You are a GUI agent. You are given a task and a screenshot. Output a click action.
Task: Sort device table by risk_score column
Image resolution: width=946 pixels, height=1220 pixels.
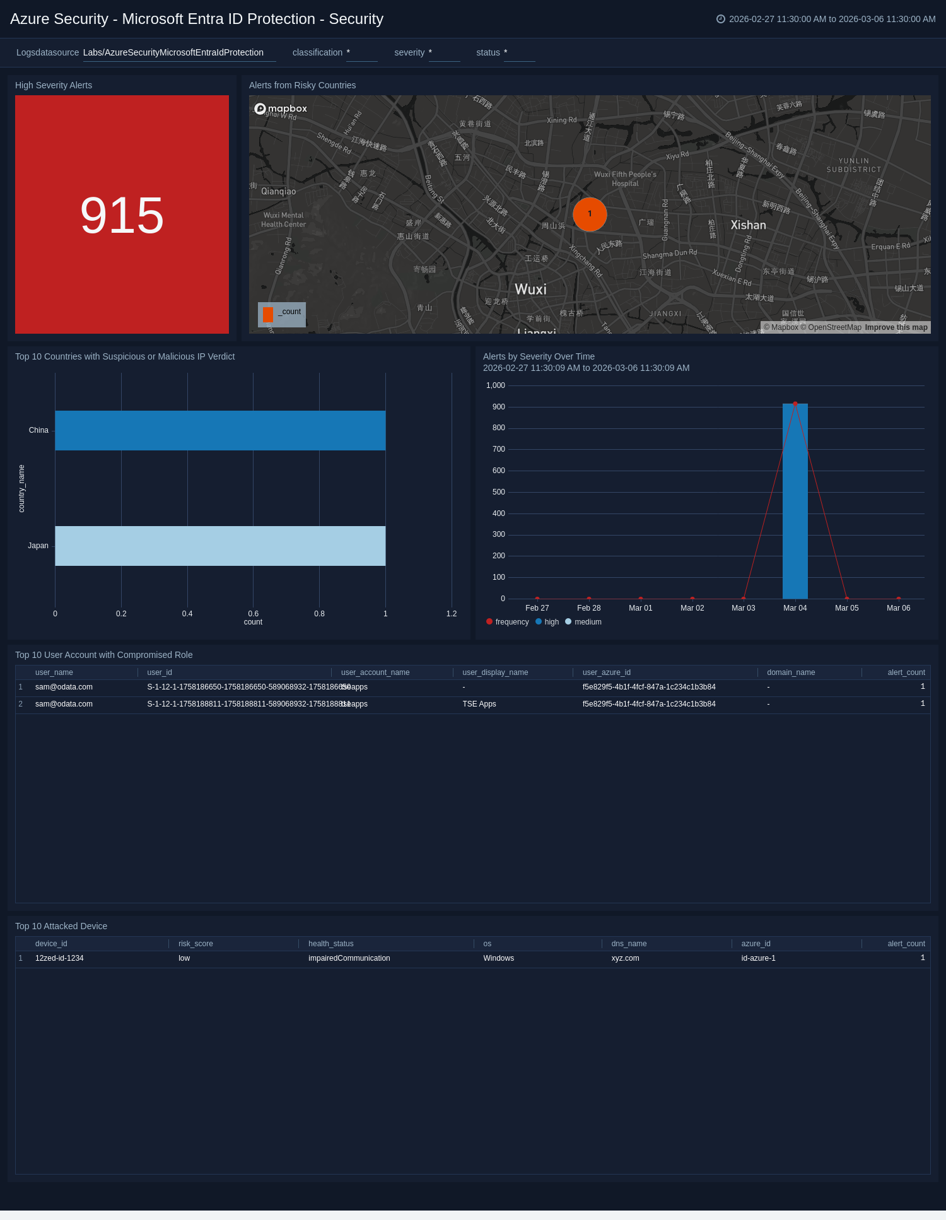[196, 944]
